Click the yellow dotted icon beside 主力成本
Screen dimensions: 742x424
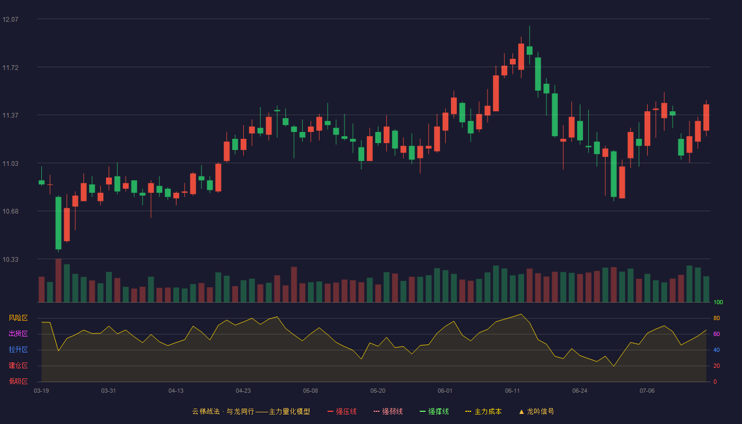pos(469,411)
